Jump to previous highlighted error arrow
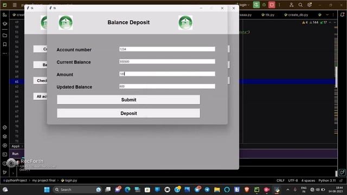Viewport: 347px width, 195px height. point(330,22)
